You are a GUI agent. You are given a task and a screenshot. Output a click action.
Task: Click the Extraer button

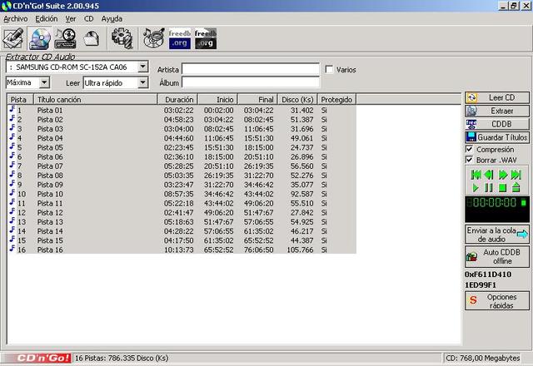pos(497,111)
